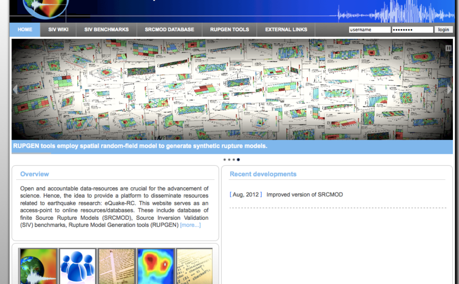Advance slideshow with right arrow
The height and width of the screenshot is (284, 459).
449,90
